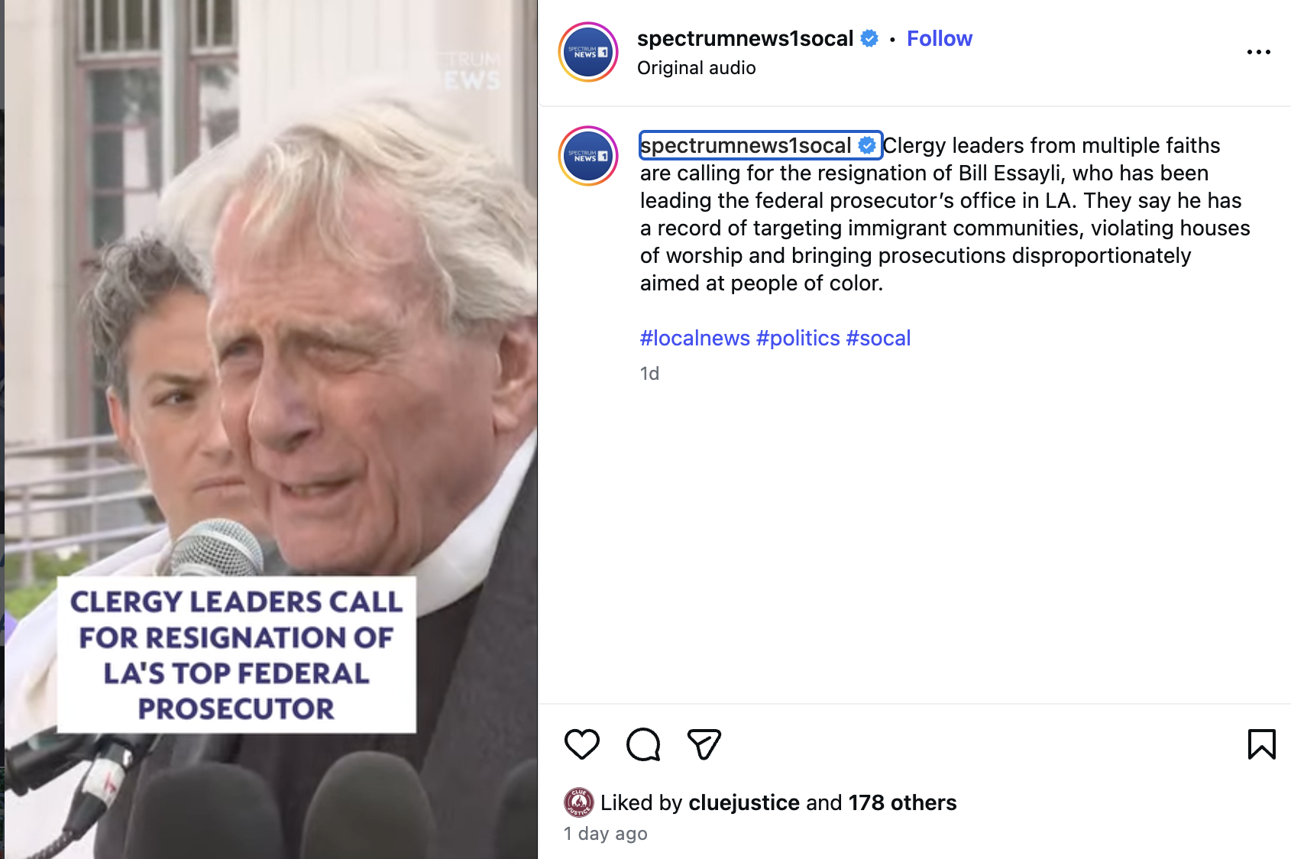The image size is (1291, 859).
Task: Click the spectrumnews1socal avatar beside the caption
Action: (x=588, y=156)
